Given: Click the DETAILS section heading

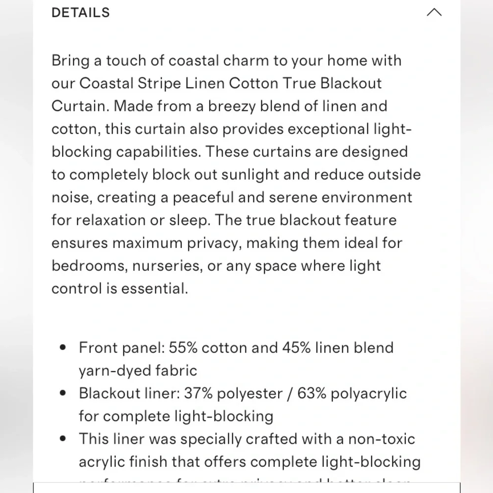Looking at the screenshot, I should (x=81, y=13).
